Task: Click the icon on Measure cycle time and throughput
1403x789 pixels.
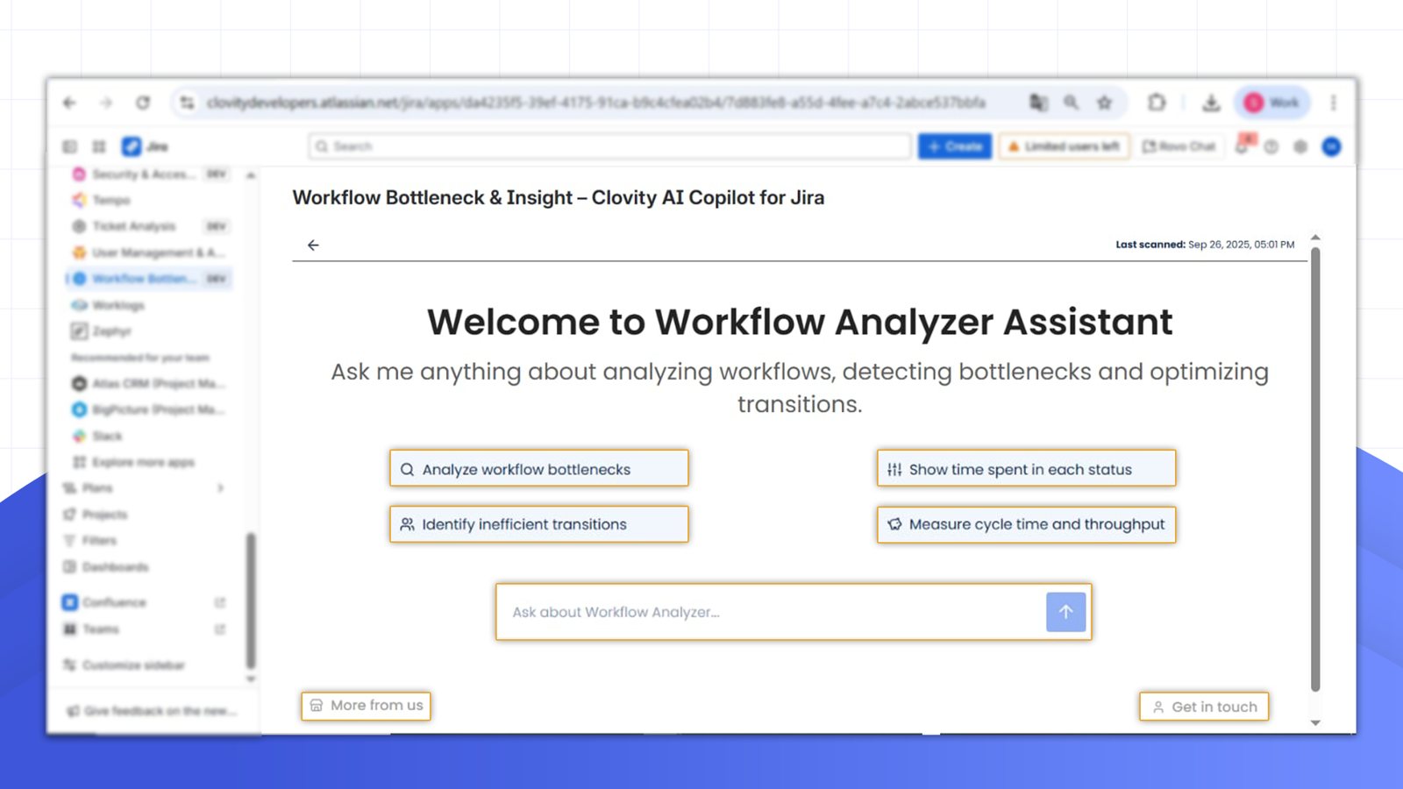Action: 894,524
